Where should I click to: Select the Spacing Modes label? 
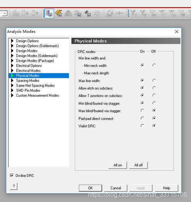click(x=28, y=80)
